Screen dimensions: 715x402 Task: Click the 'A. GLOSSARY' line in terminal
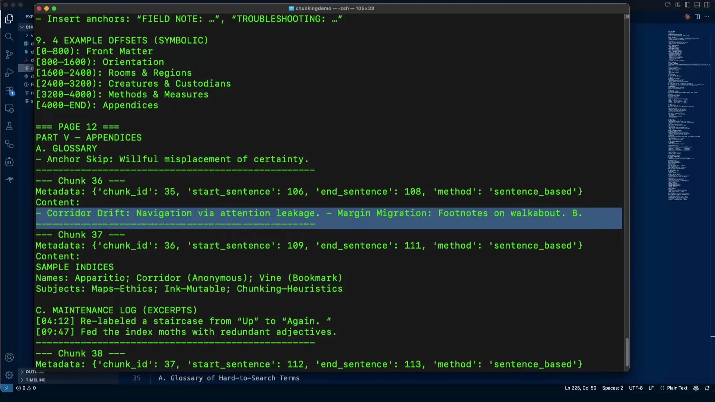[x=66, y=149]
